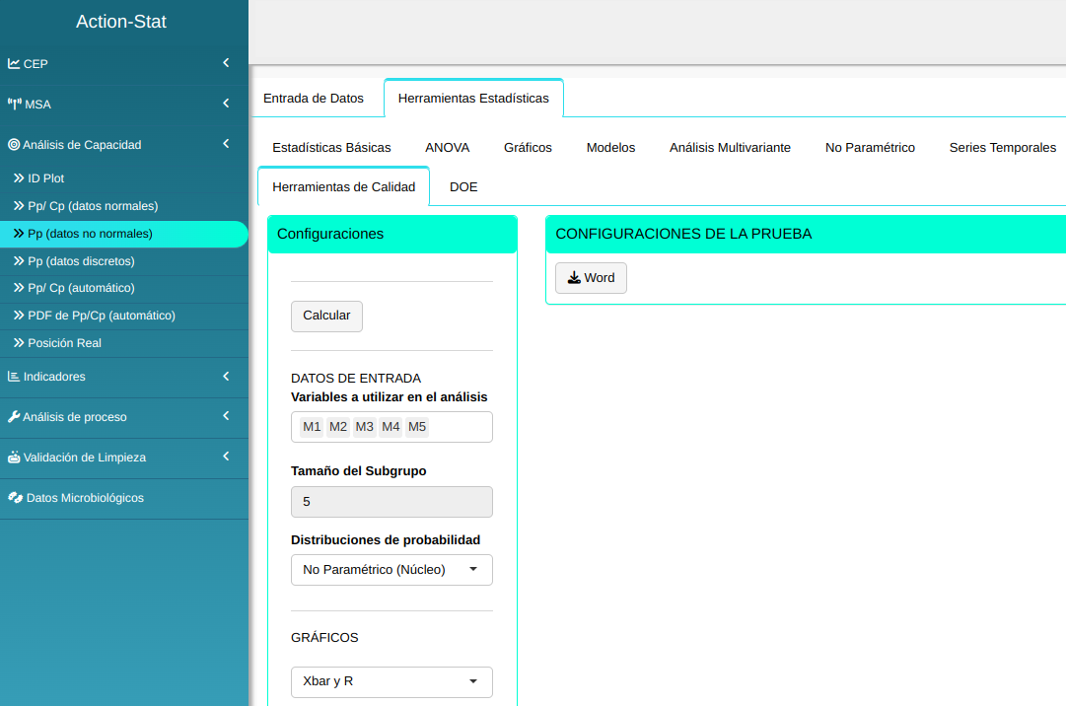Click the CEP chart icon in sidebar

tap(14, 64)
